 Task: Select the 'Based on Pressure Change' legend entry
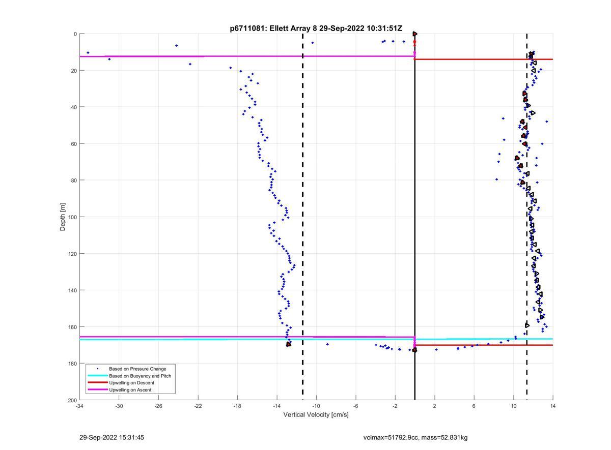[x=137, y=369]
